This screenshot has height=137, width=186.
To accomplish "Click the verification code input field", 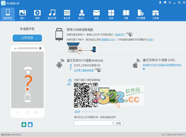I will click(93, 123).
